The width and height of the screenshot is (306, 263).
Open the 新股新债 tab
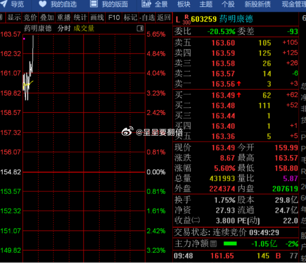pyautogui.click(x=258, y=4)
